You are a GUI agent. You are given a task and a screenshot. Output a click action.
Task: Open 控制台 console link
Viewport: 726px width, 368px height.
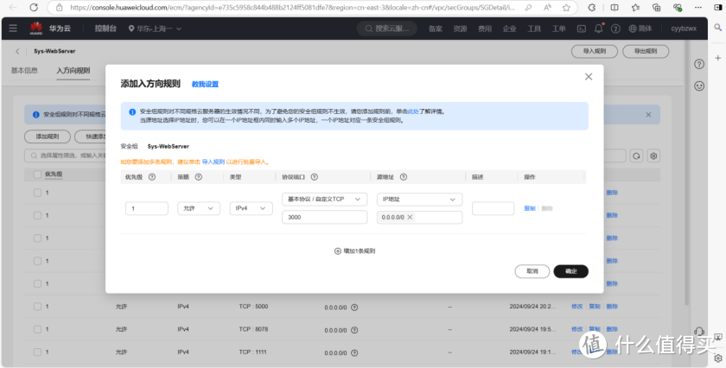click(x=105, y=29)
